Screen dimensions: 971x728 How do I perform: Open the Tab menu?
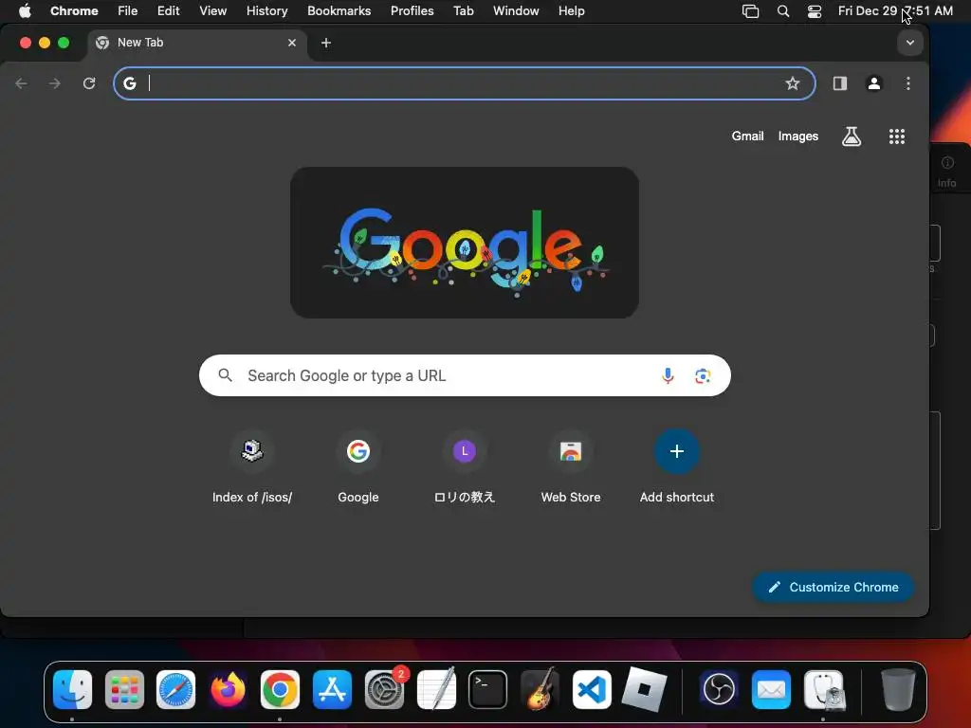(463, 10)
